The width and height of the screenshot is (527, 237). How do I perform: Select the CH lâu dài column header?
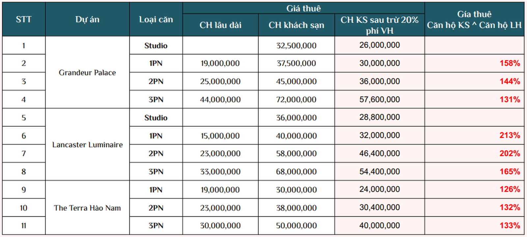220,25
